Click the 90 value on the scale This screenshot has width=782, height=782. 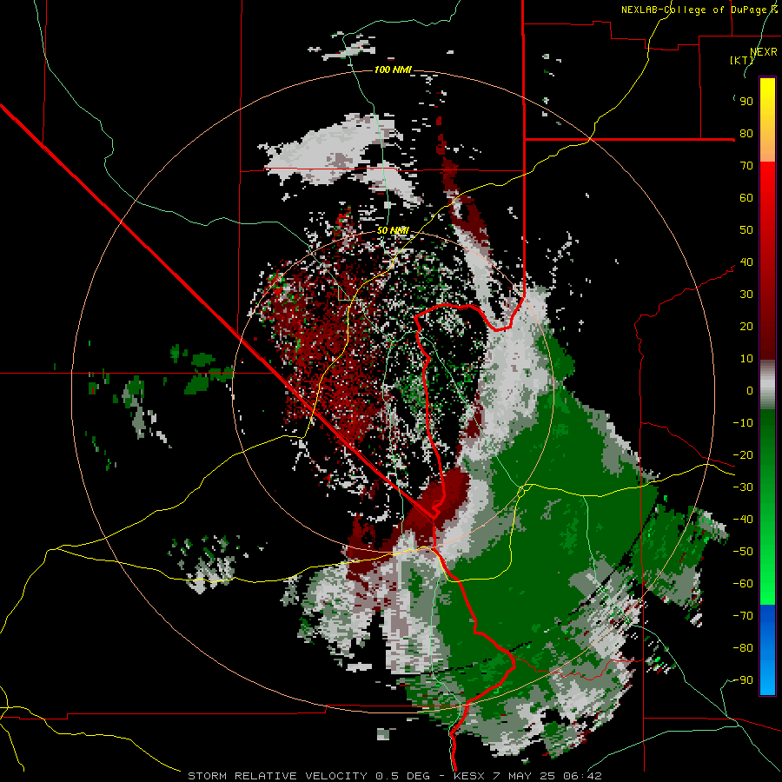(746, 102)
